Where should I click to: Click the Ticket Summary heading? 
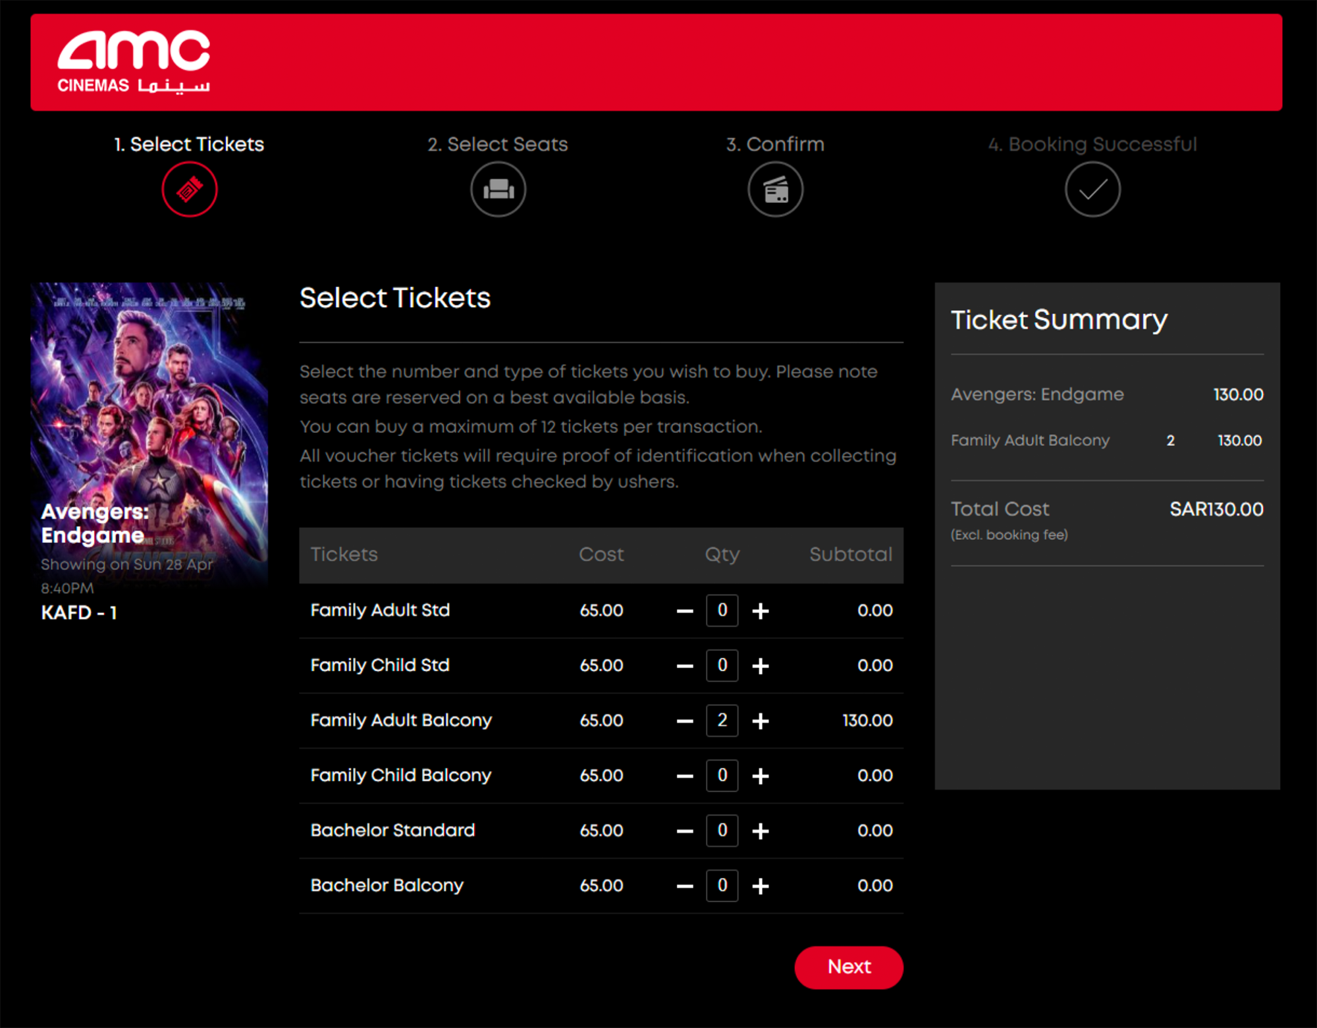coord(1059,320)
